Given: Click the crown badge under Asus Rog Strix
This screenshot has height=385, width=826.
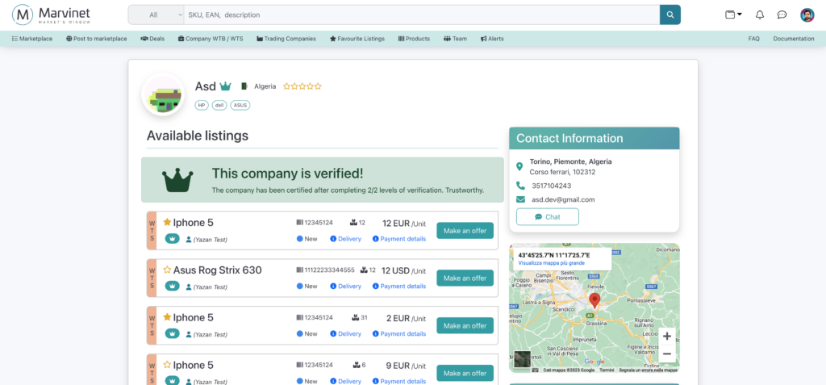Looking at the screenshot, I should [x=173, y=286].
